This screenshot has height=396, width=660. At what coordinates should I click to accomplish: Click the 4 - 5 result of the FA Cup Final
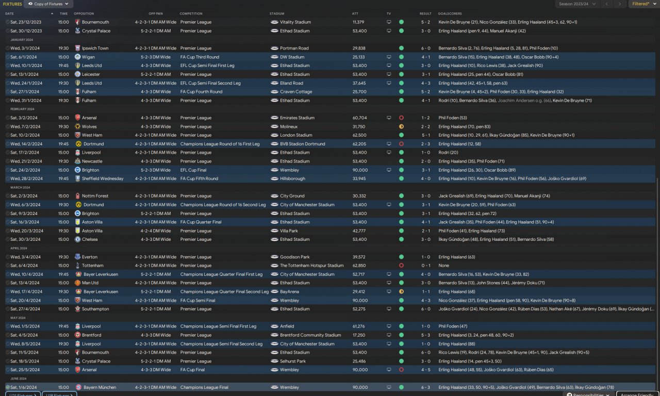(x=425, y=370)
